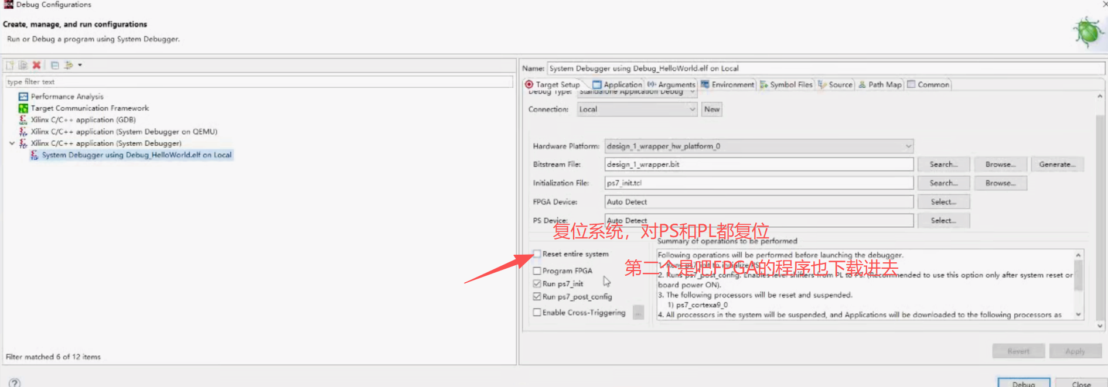Click the Xilinx GDB application icon
This screenshot has width=1108, height=387.
coord(23,120)
